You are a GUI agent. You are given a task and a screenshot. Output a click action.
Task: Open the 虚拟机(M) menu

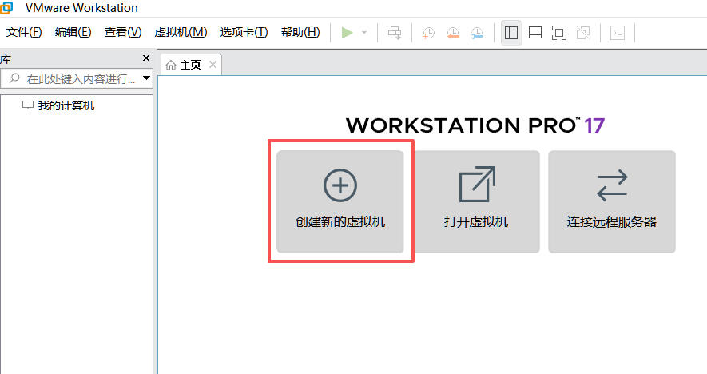tap(181, 32)
